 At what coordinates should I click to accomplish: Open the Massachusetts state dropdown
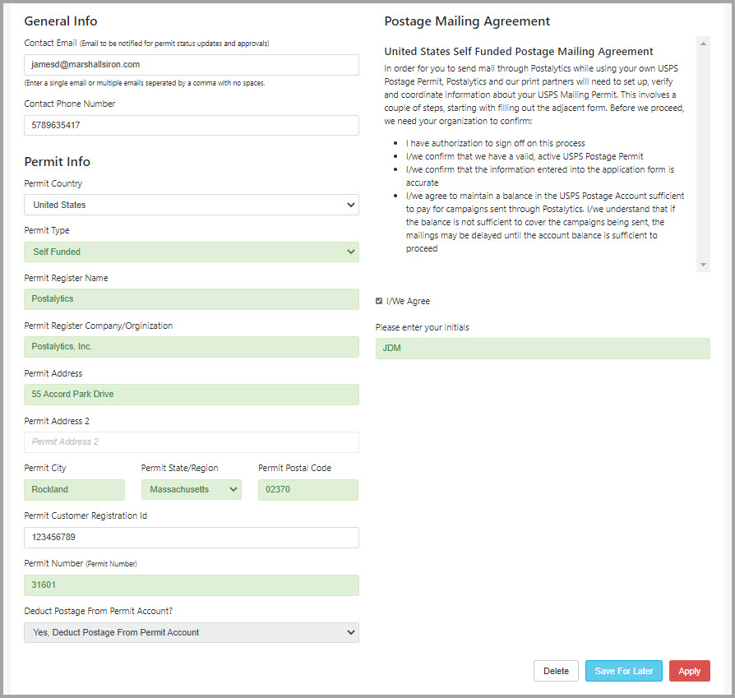tap(192, 489)
